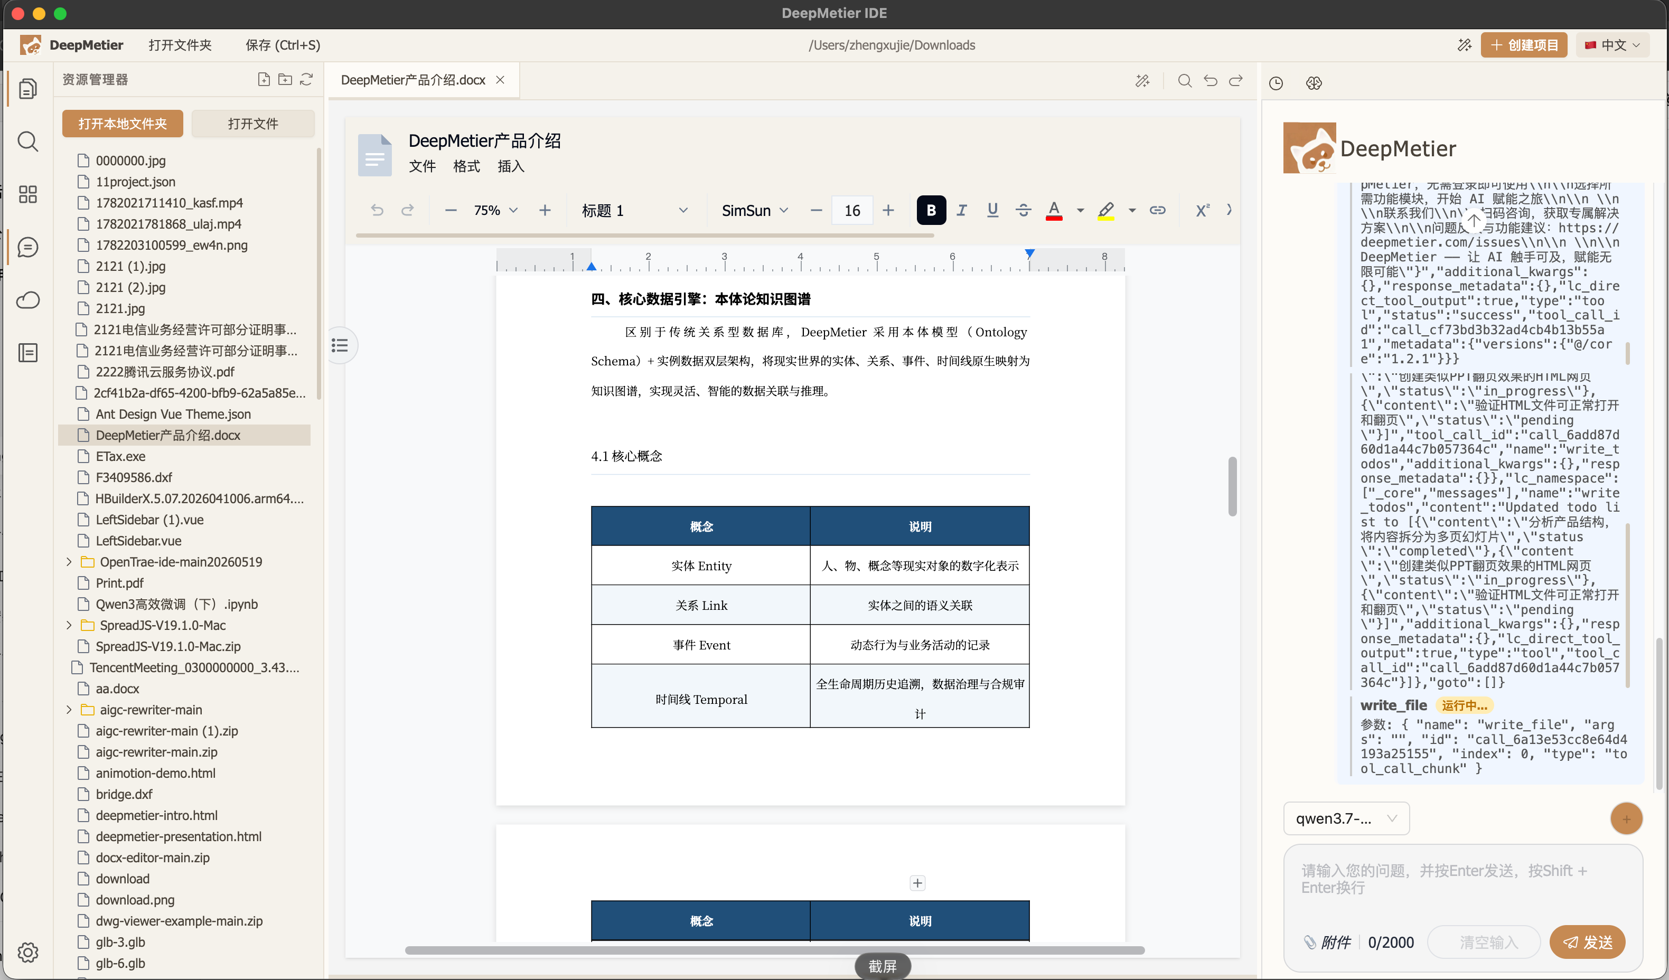The image size is (1669, 980).
Task: Open search in the editor tab bar
Action: tap(1185, 81)
